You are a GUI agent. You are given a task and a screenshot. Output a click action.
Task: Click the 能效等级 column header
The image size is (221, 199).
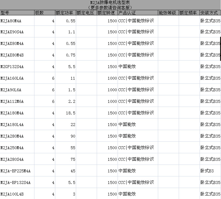168,13
